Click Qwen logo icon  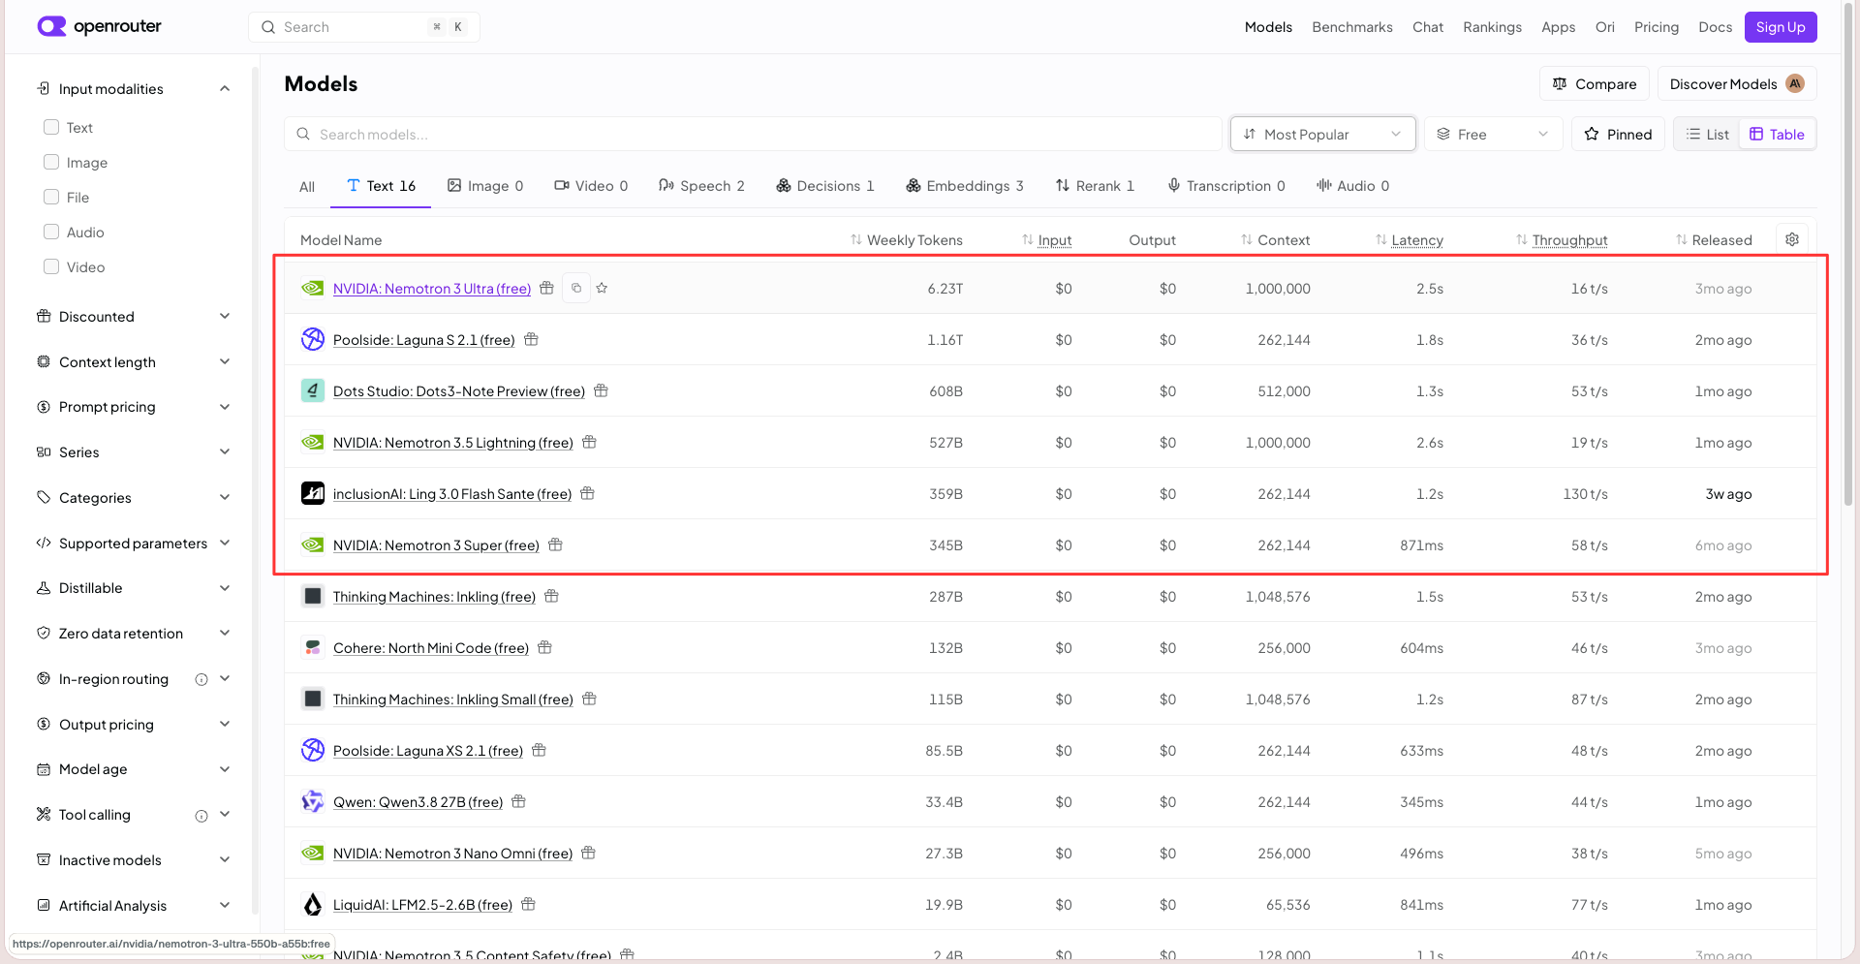[x=312, y=801]
